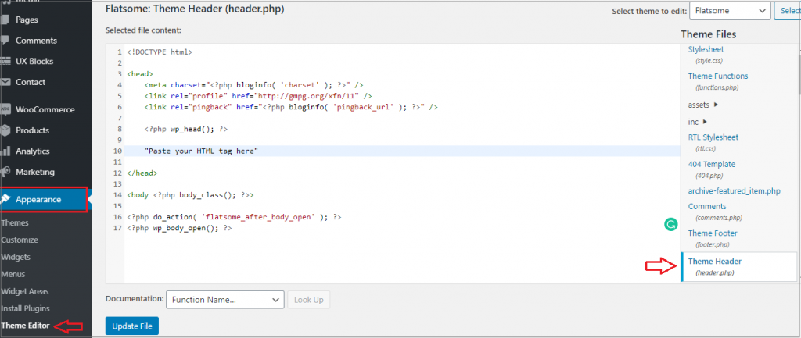The image size is (801, 338).
Task: Click the body_class() code line
Action: tap(190, 195)
